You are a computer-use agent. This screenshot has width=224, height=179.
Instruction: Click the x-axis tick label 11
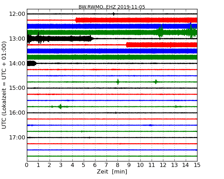tap(152, 165)
